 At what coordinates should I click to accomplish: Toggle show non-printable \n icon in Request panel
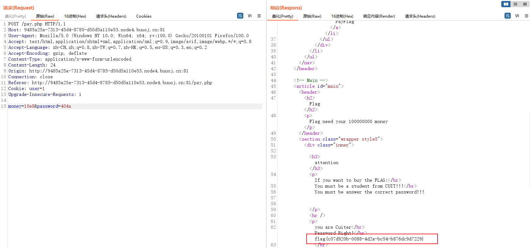(250, 16)
